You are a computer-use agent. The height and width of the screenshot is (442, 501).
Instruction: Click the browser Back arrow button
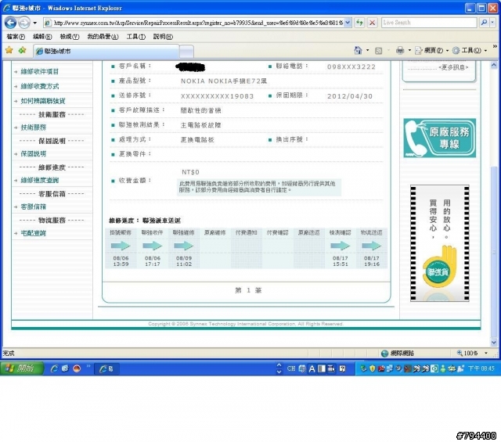(x=10, y=23)
